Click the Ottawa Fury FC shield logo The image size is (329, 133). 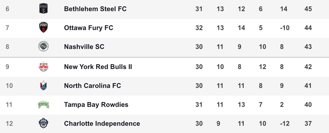43,28
